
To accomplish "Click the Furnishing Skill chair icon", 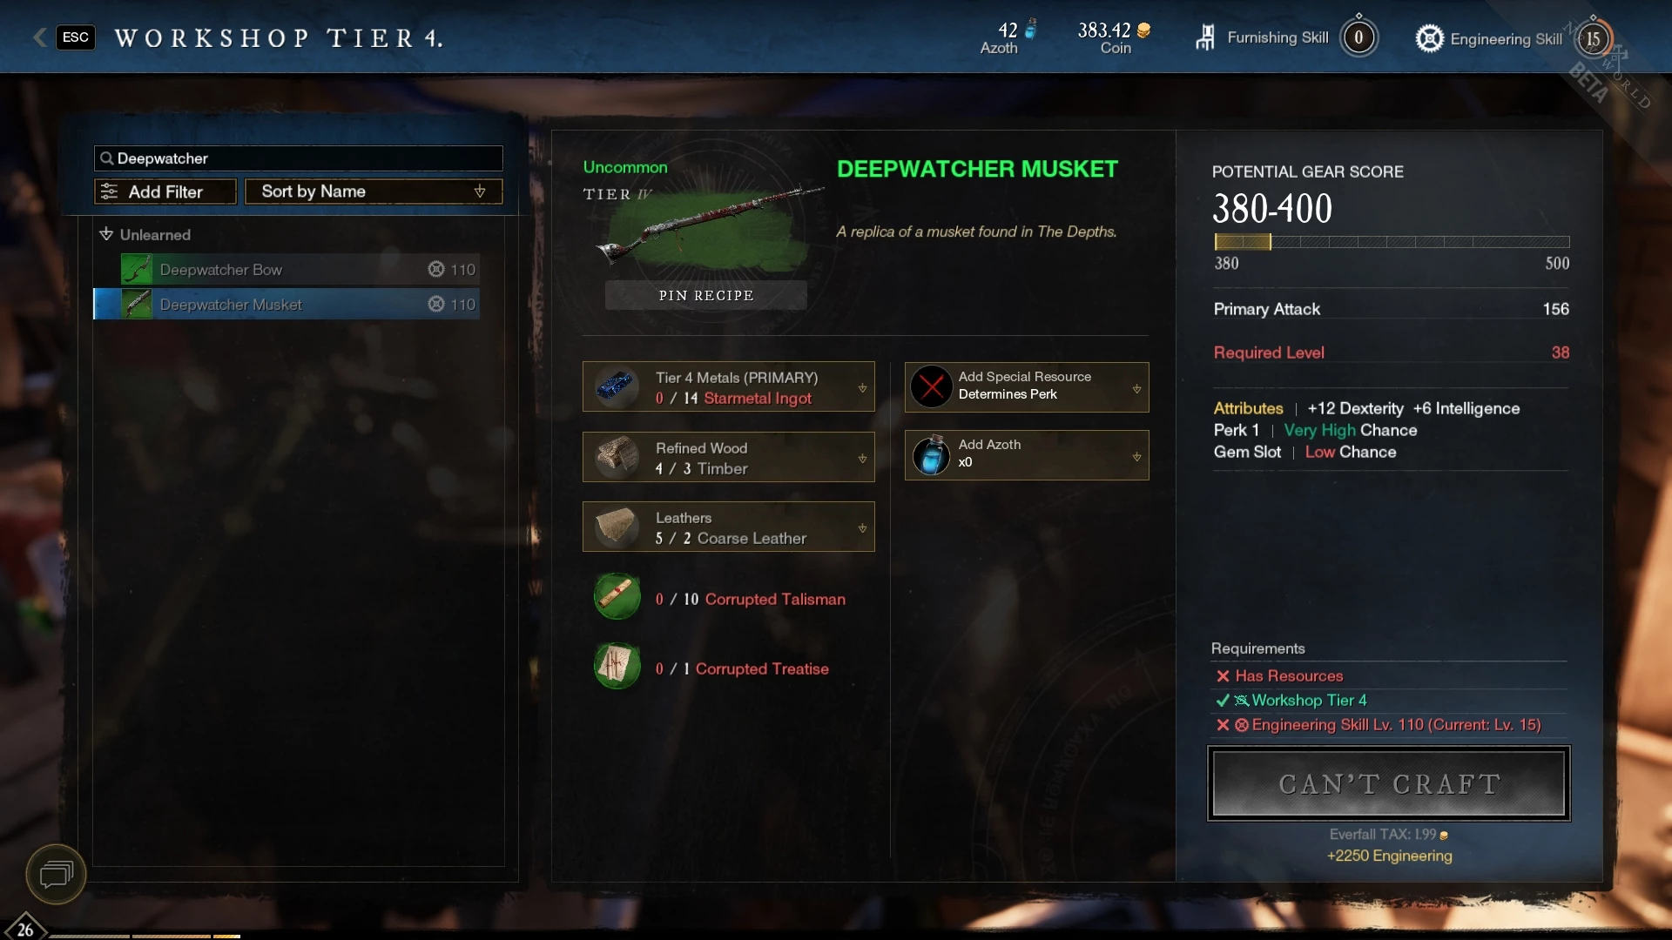I will (1205, 37).
